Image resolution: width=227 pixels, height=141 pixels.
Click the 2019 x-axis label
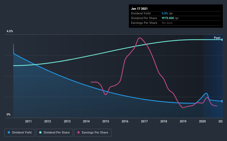[183, 121]
